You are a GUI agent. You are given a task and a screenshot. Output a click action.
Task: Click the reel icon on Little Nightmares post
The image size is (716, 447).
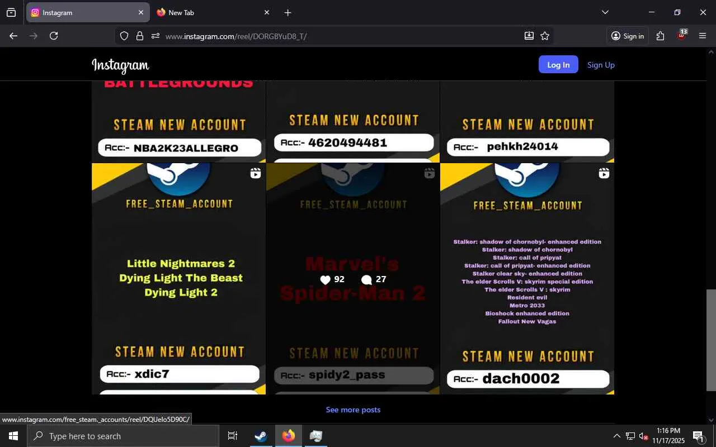pyautogui.click(x=255, y=173)
